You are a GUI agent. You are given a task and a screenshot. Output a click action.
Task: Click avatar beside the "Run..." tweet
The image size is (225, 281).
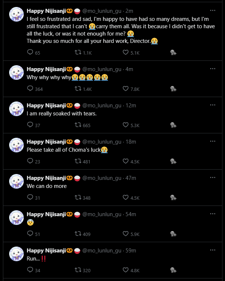coord(16,254)
